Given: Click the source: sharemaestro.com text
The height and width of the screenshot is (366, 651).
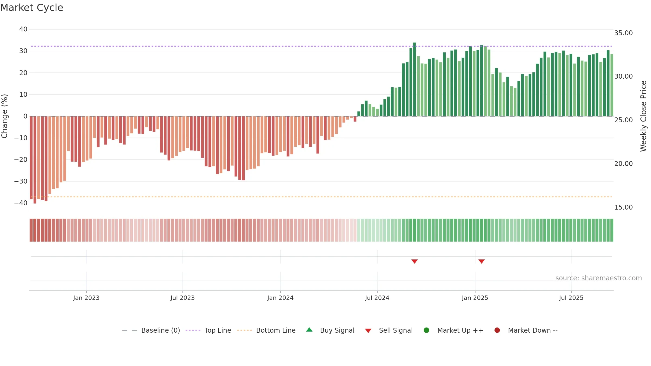Looking at the screenshot, I should pos(599,278).
